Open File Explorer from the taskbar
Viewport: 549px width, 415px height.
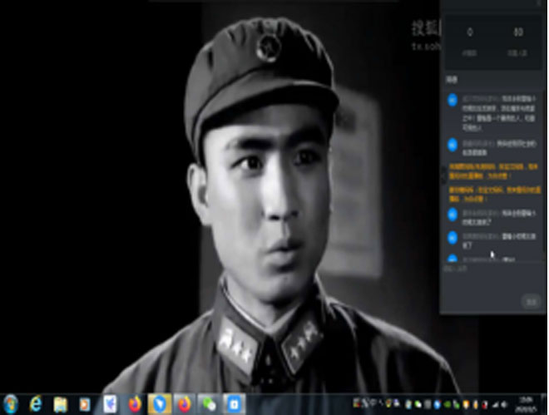[x=60, y=405]
